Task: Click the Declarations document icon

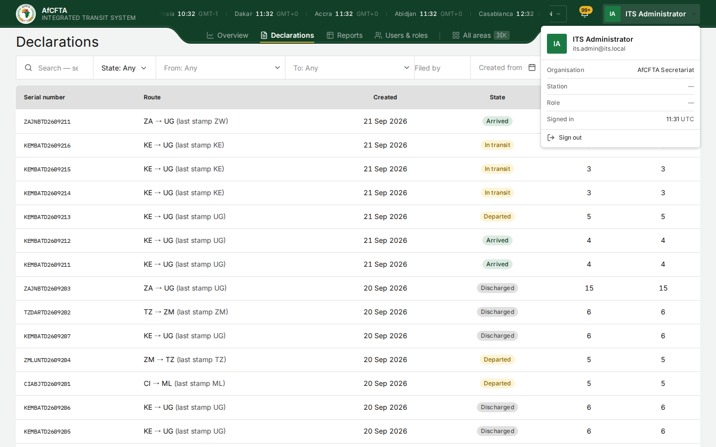Action: [x=264, y=35]
